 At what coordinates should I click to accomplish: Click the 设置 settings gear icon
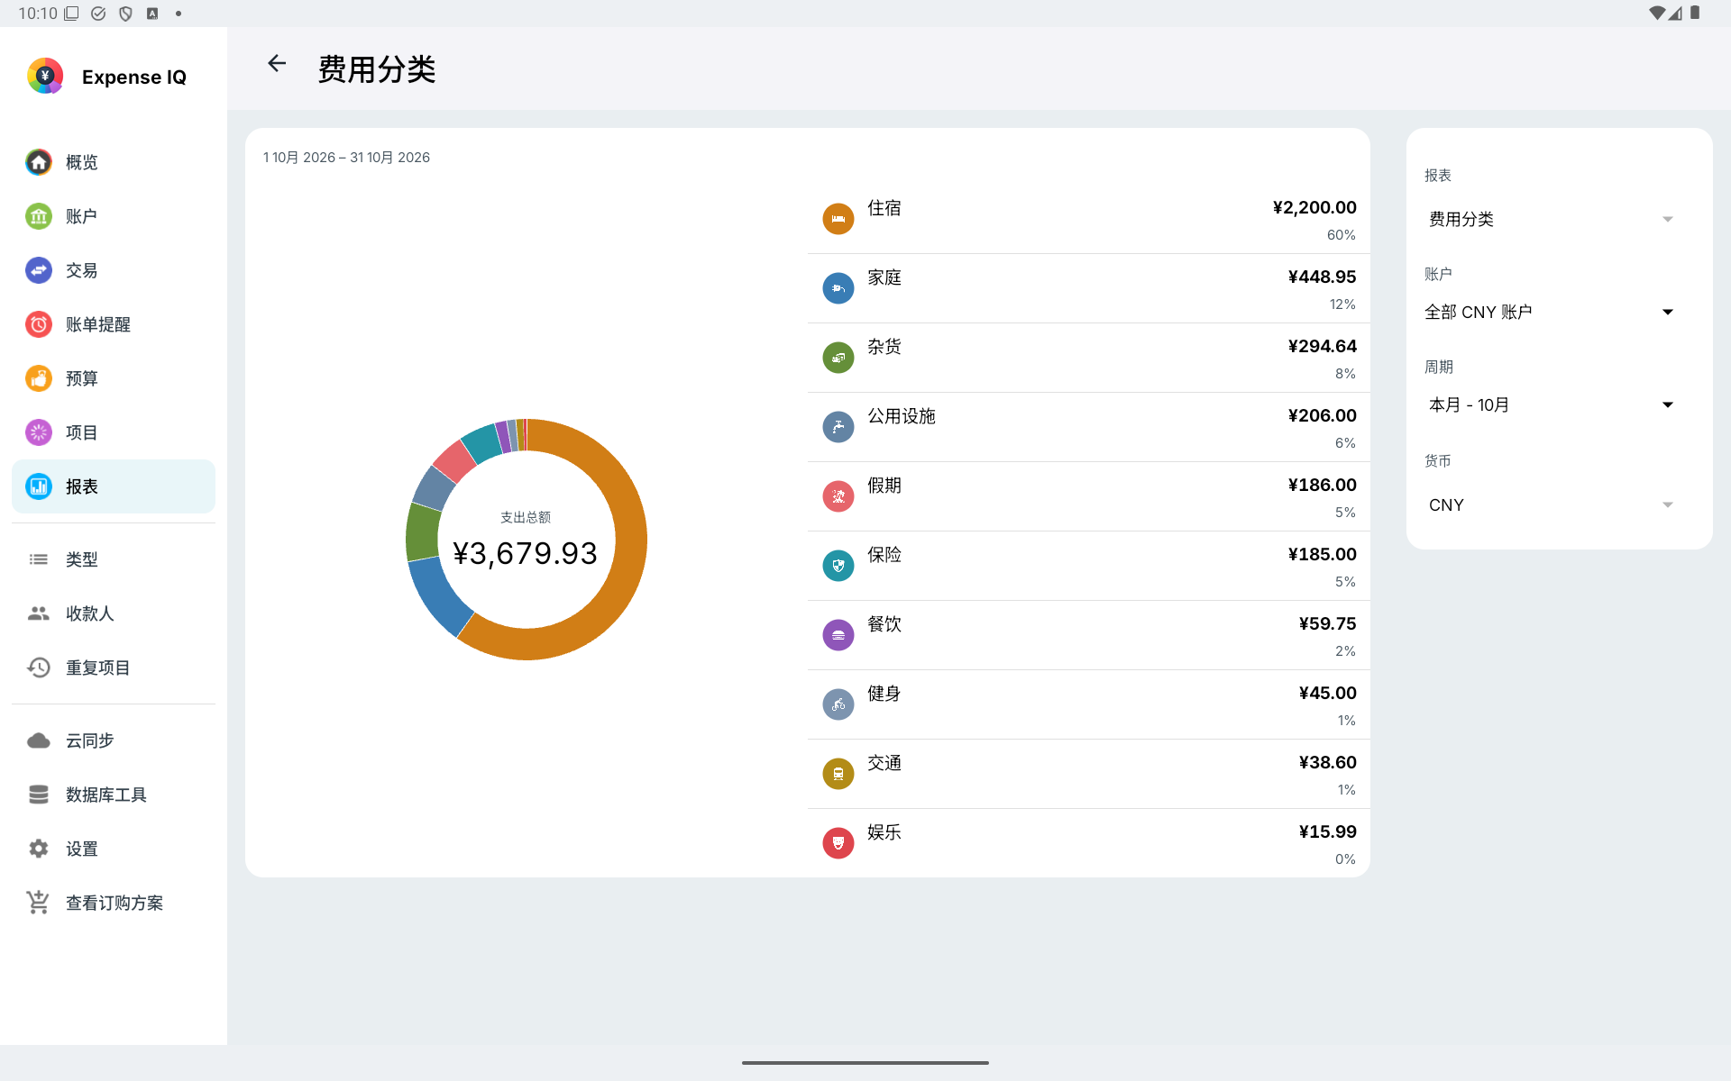[39, 849]
